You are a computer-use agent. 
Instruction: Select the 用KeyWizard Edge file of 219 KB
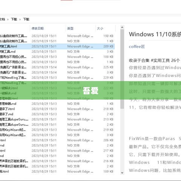57,130
